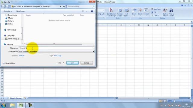Select Adviesburo Pompoen in address path
This screenshot has height=108, width=193.
pyautogui.click(x=32, y=6)
